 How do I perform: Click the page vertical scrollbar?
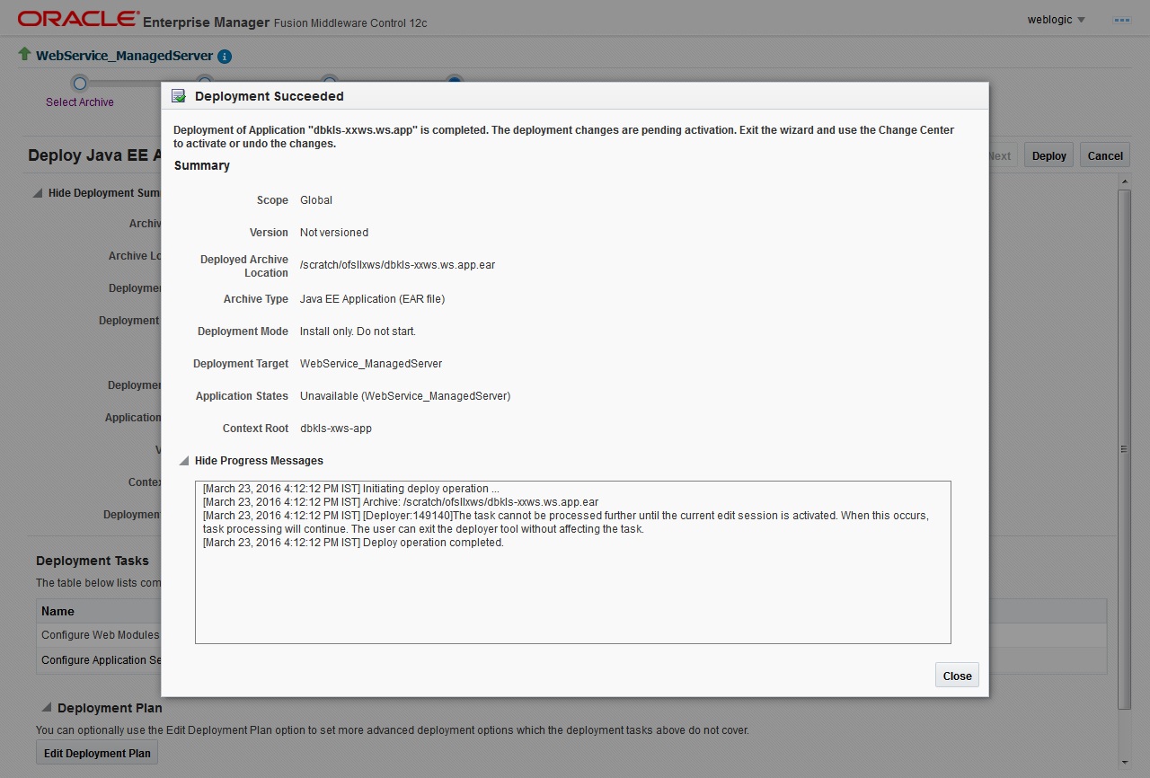[1124, 449]
